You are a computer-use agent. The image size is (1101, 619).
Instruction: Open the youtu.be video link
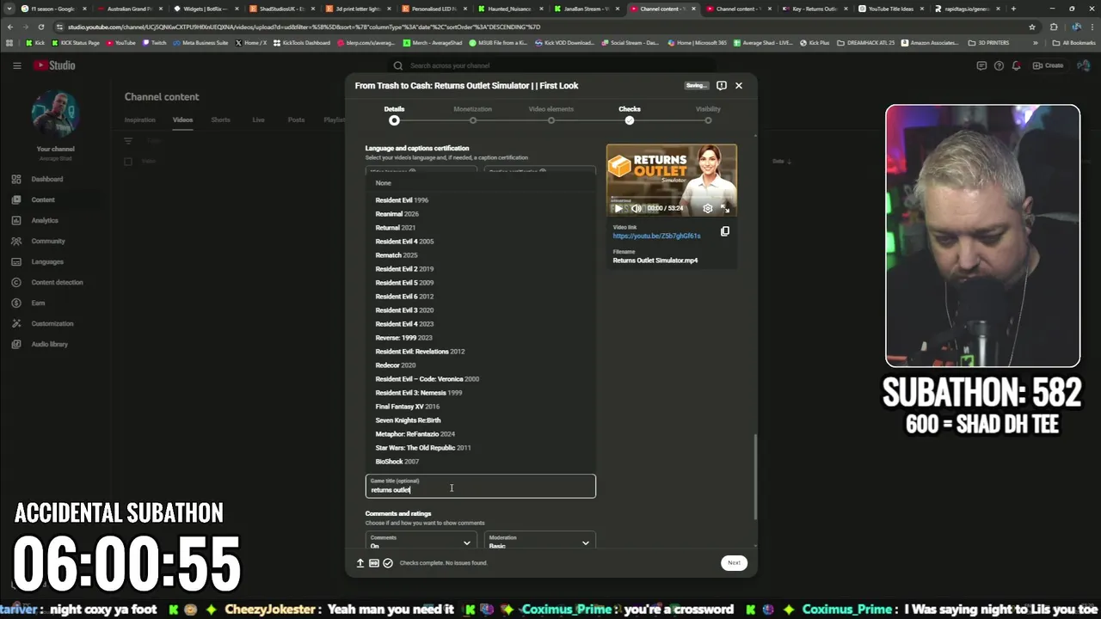click(656, 236)
